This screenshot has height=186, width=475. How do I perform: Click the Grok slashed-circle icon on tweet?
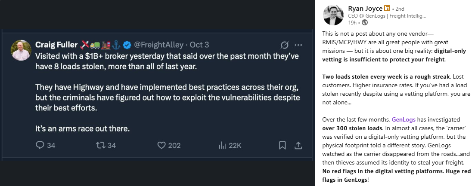[x=284, y=45]
